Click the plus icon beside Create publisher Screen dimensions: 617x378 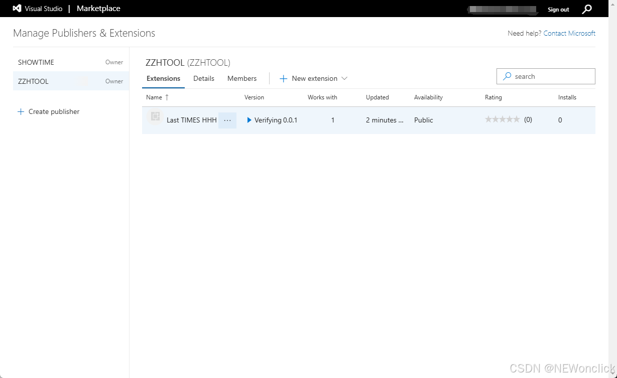pos(21,111)
